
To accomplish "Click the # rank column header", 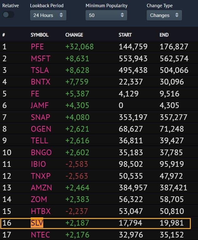I will 4,35.
